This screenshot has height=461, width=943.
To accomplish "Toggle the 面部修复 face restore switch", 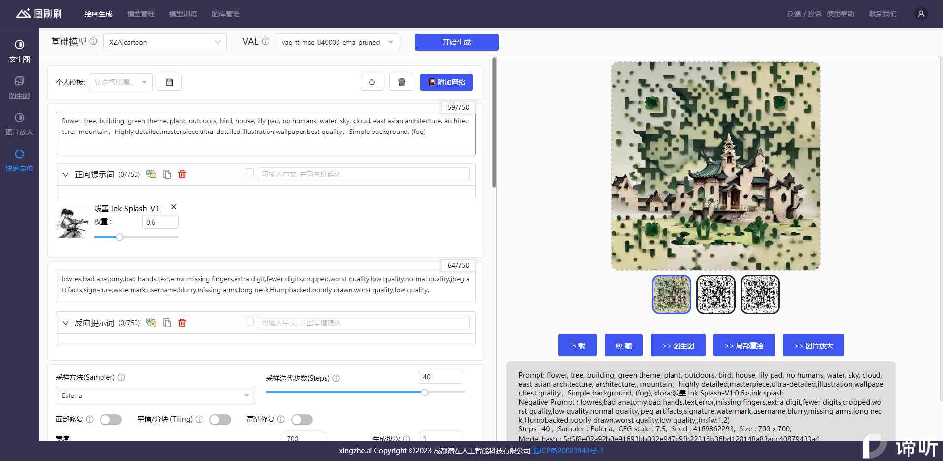I will (111, 420).
